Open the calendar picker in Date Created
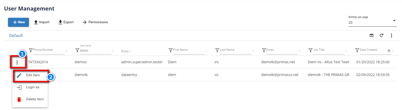Viewport: 402px width, 110px height. [389, 51]
